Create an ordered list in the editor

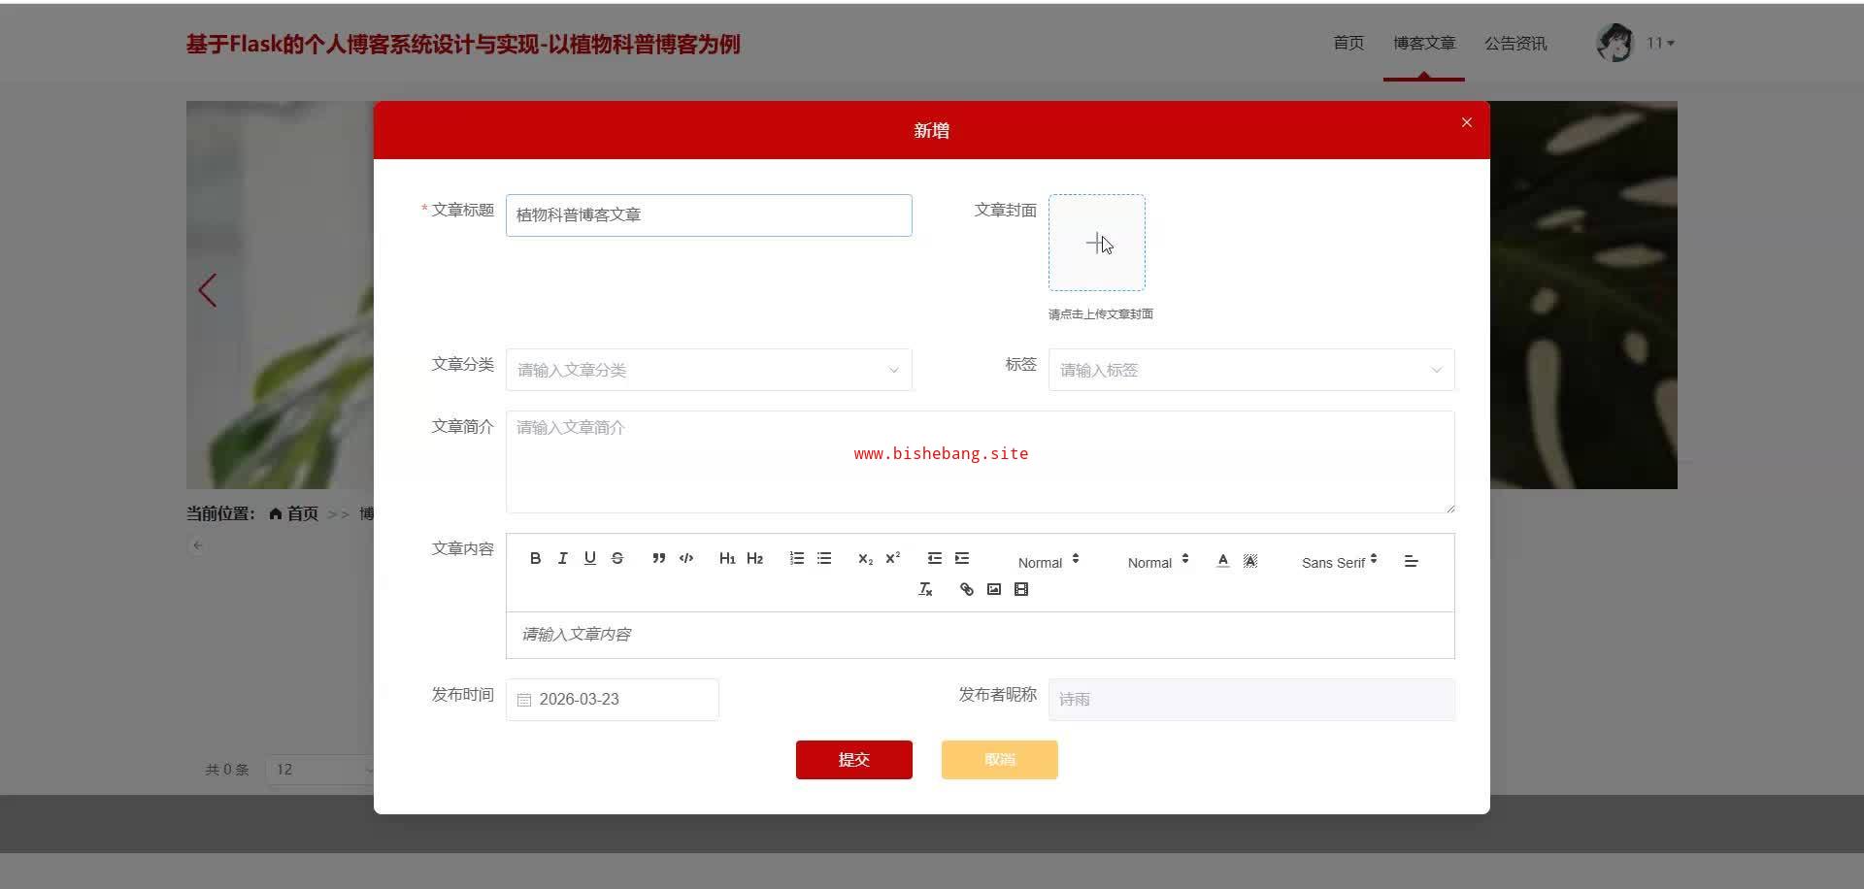[797, 558]
